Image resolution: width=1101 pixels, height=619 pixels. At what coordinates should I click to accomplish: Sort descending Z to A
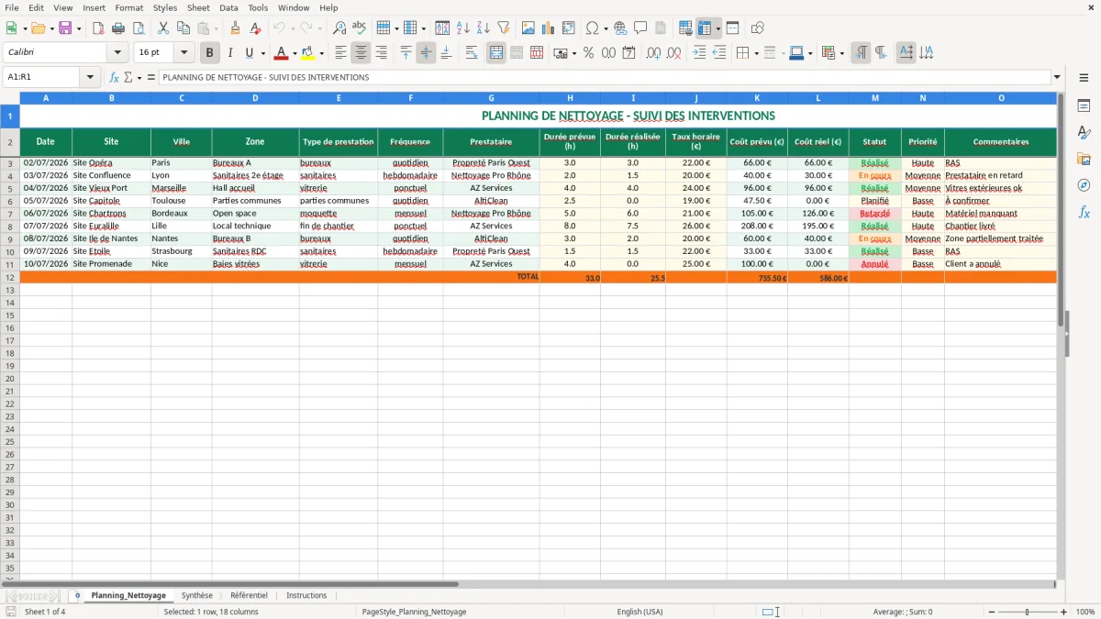point(484,28)
